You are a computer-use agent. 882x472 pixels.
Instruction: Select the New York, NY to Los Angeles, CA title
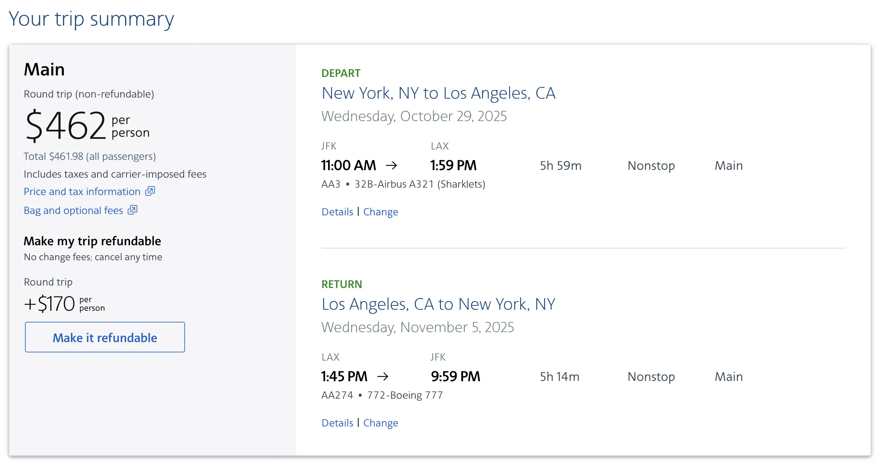coord(438,93)
